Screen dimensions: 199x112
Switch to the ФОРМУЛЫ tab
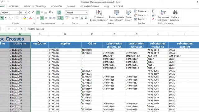click(57, 6)
